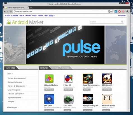Switch to the Top Free tab
Screen dimensions: 133x115
[x=66, y=68]
